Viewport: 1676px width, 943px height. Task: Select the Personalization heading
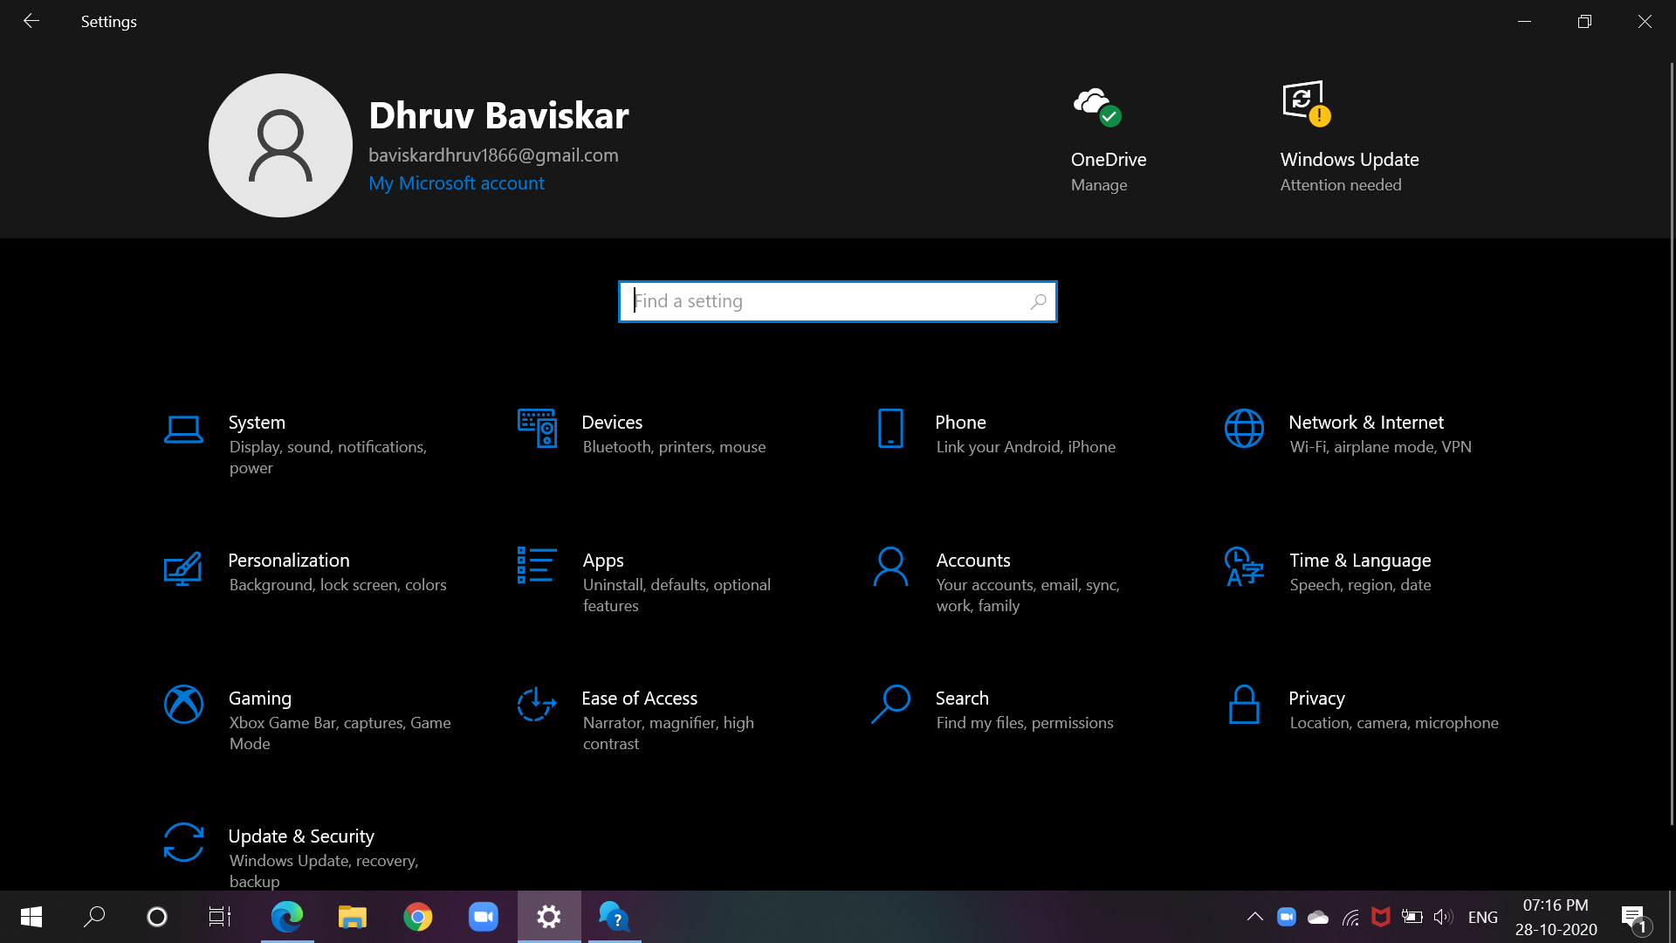pyautogui.click(x=289, y=560)
